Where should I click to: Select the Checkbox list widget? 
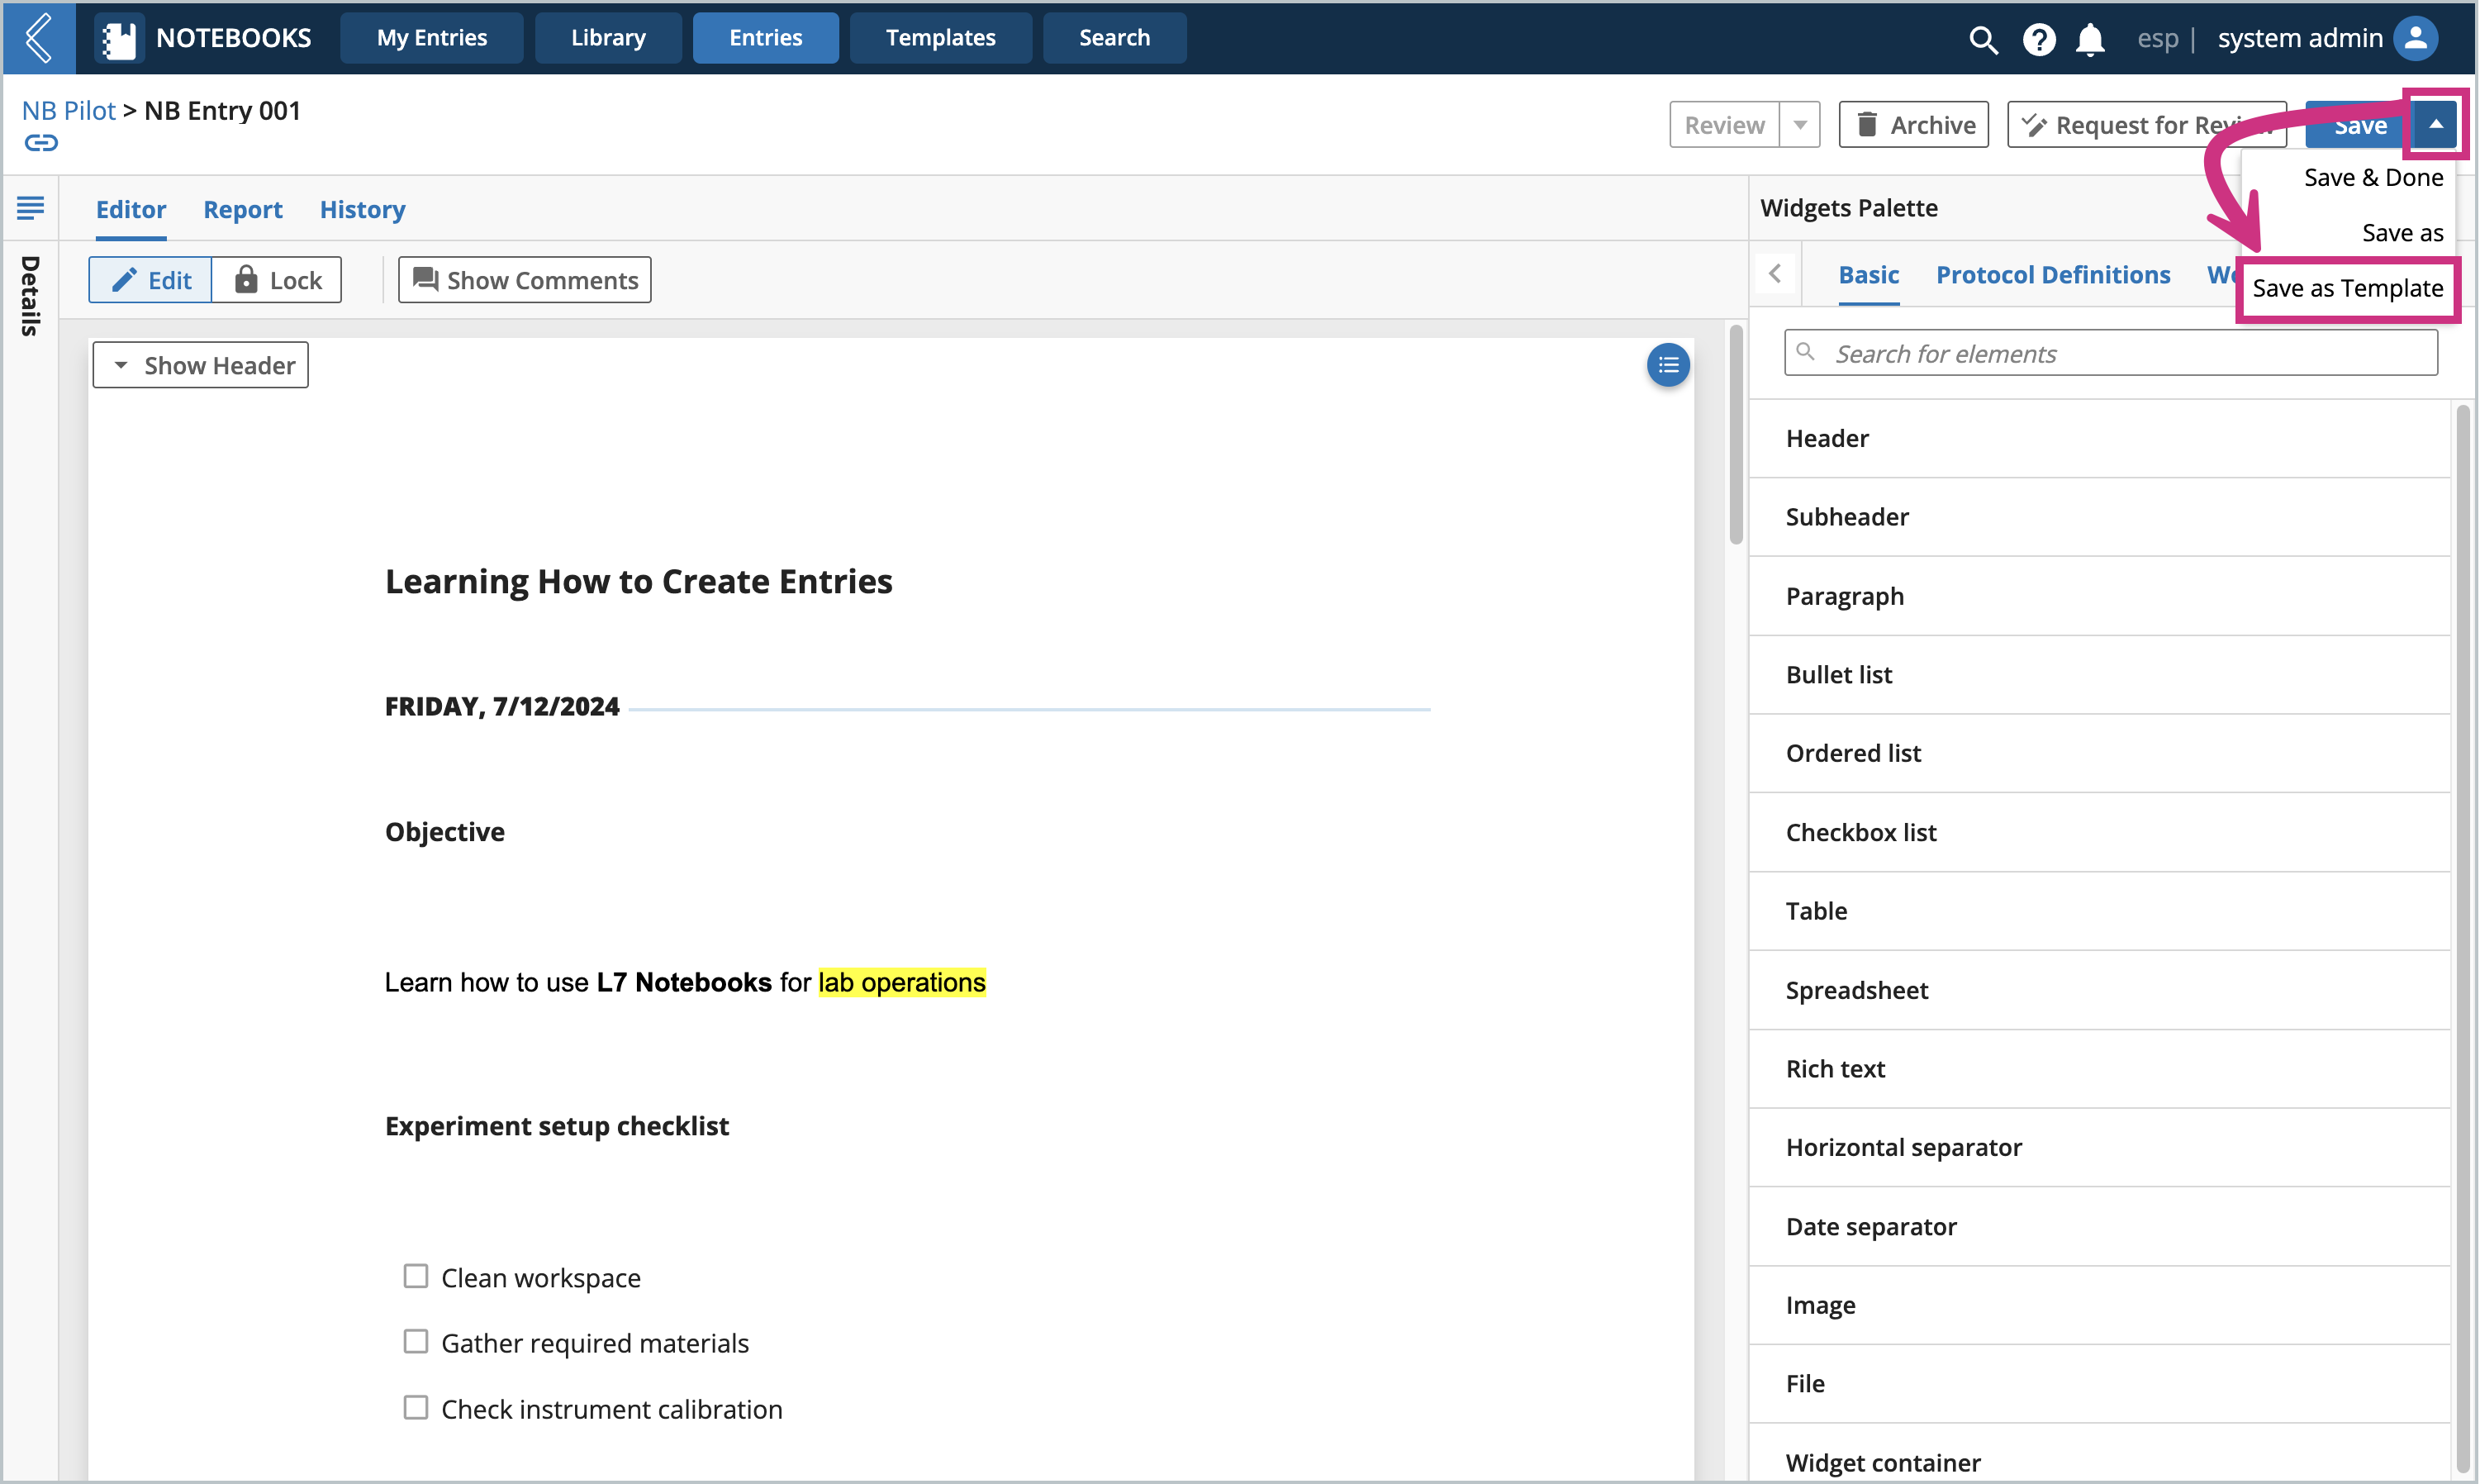(x=2099, y=832)
